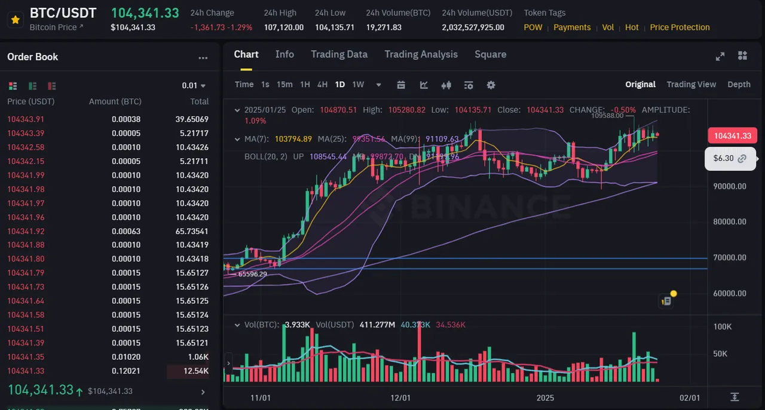
Task: Collapse the MA indicator legend
Action: coord(238,139)
